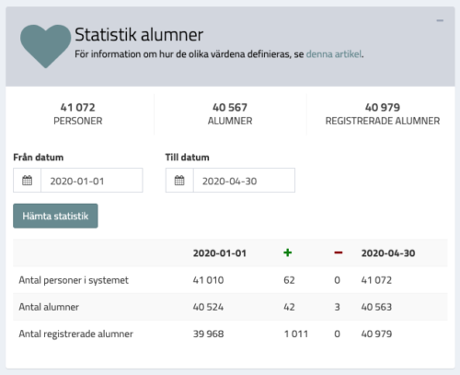Focus the Från datum field 2020-01-01

coord(92,181)
